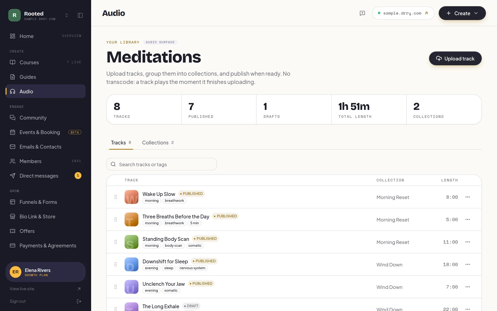Click the Three Breaths Before the Day title
The width and height of the screenshot is (497, 311).
point(176,216)
